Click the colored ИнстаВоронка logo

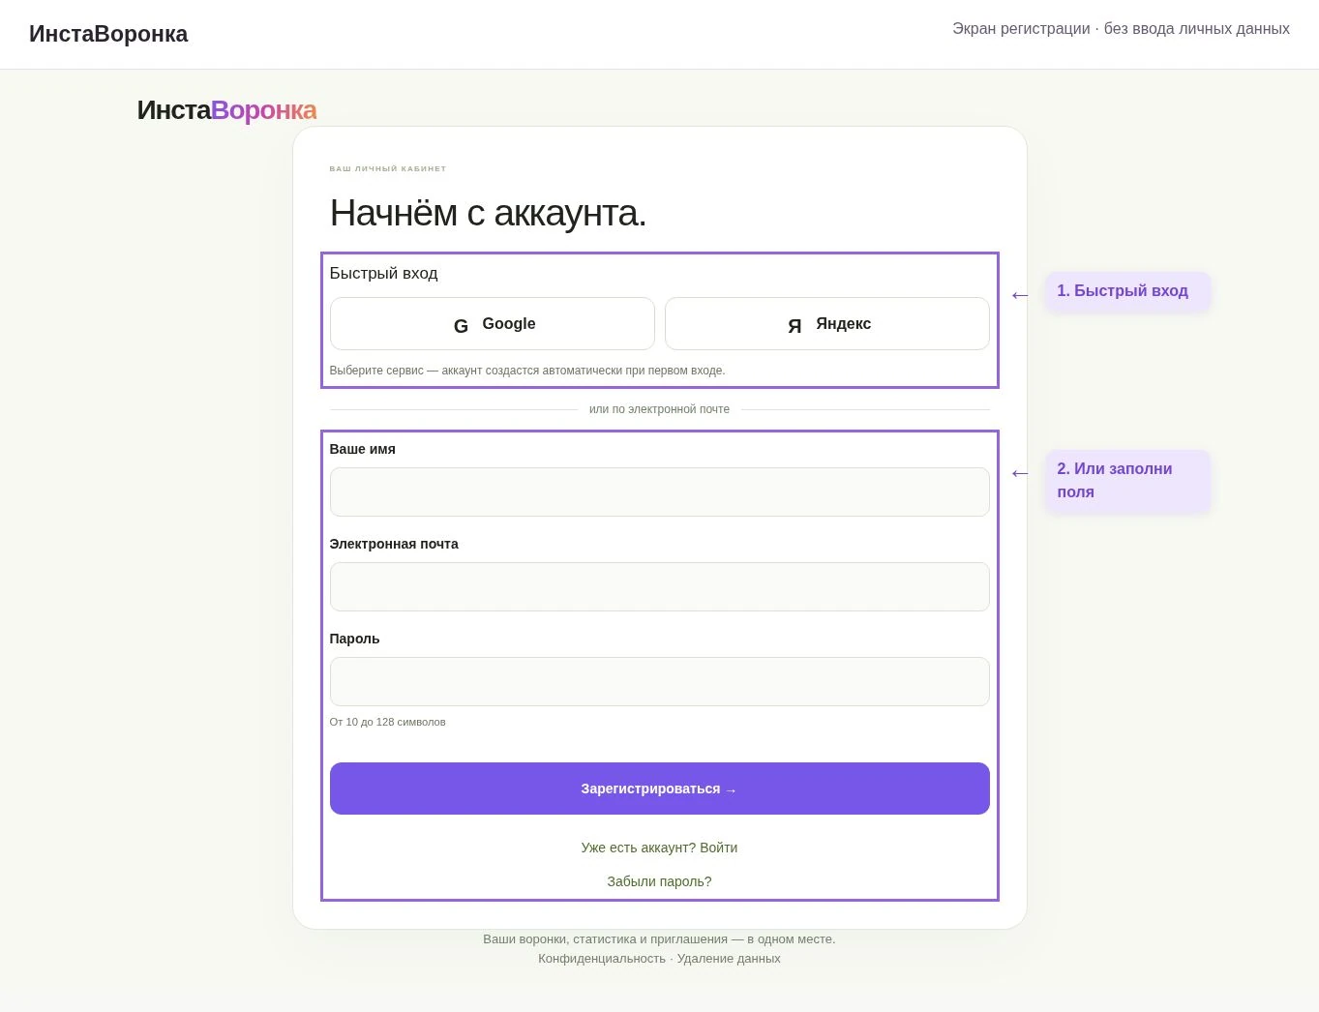pos(226,110)
